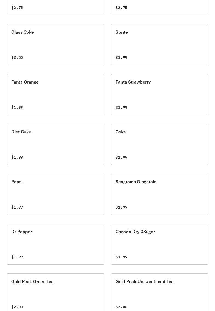Choose Fanta Orange from the menu
This screenshot has width=215, height=311.
pyautogui.click(x=55, y=95)
